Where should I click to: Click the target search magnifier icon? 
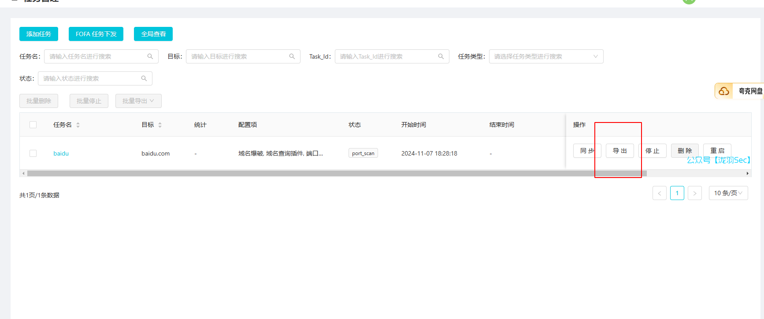pos(292,56)
